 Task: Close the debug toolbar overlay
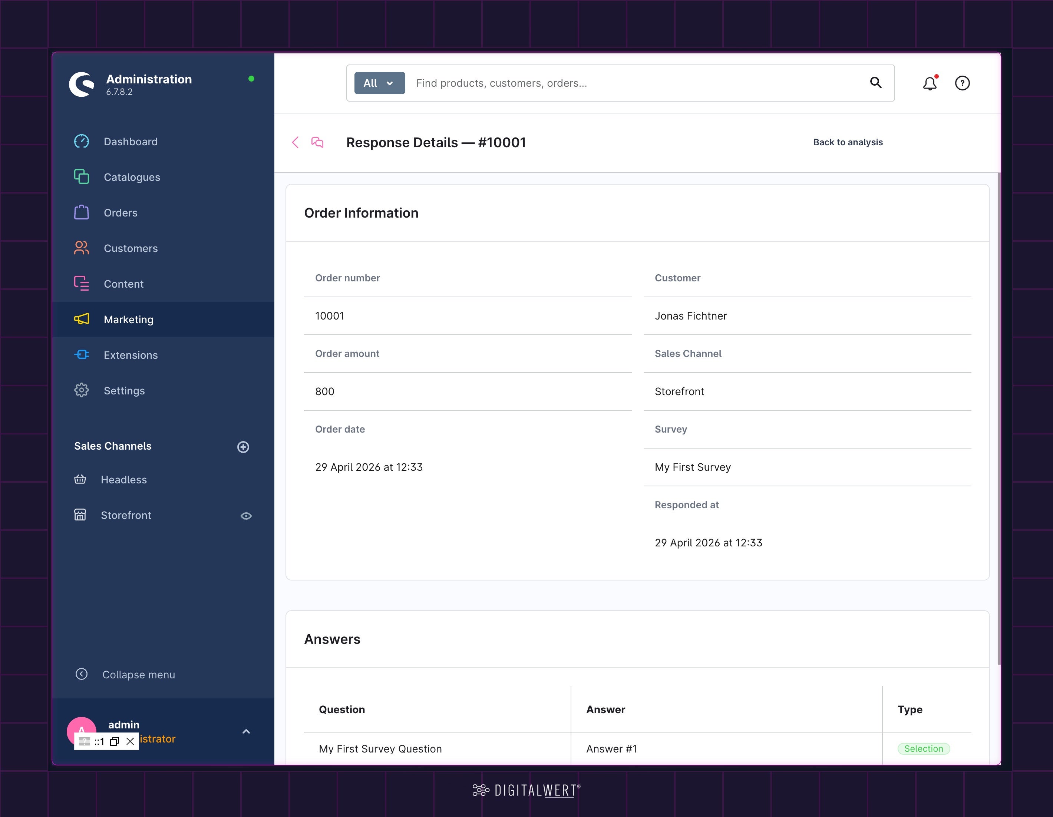(130, 741)
